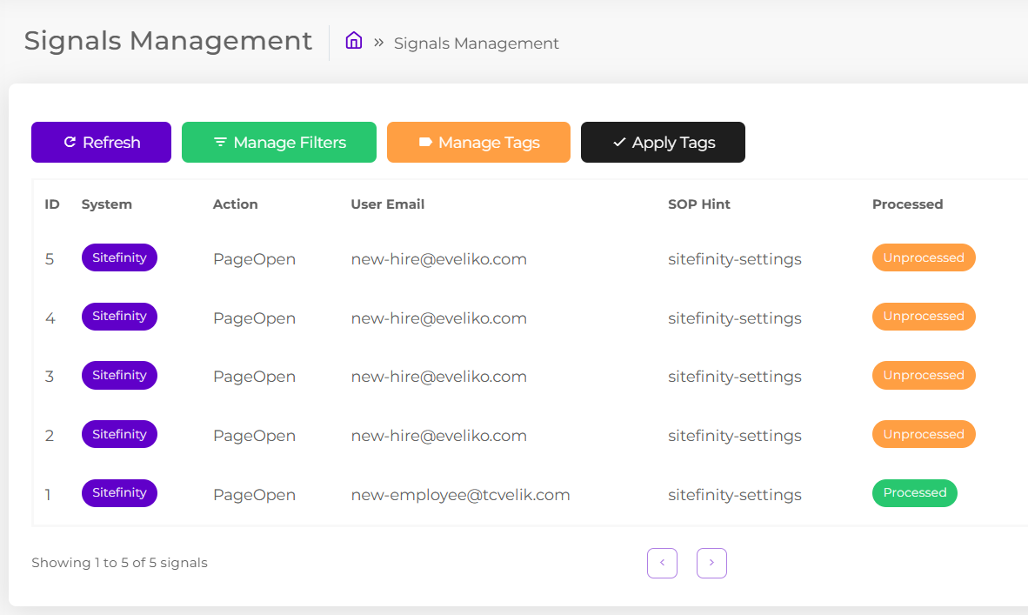This screenshot has width=1028, height=615.
Task: Click the home icon in breadcrumb
Action: [353, 41]
